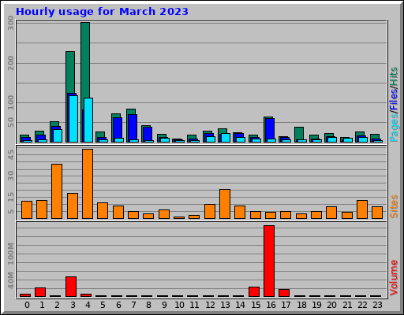
Task: Click the 100 value on the Hits axis
Action: (x=11, y=102)
